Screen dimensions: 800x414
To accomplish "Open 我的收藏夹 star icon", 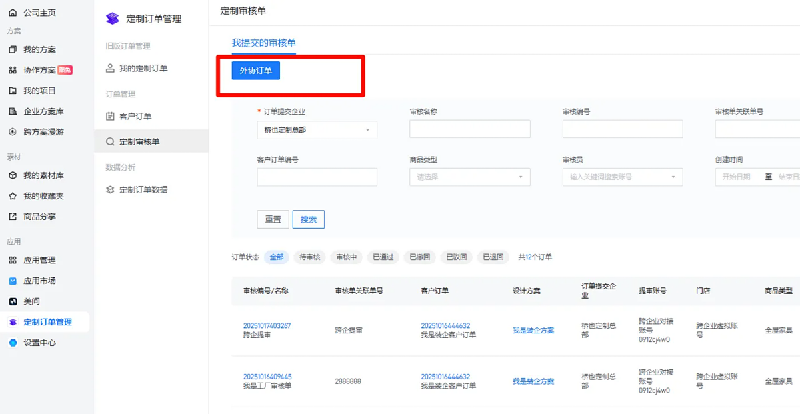I will [x=13, y=196].
